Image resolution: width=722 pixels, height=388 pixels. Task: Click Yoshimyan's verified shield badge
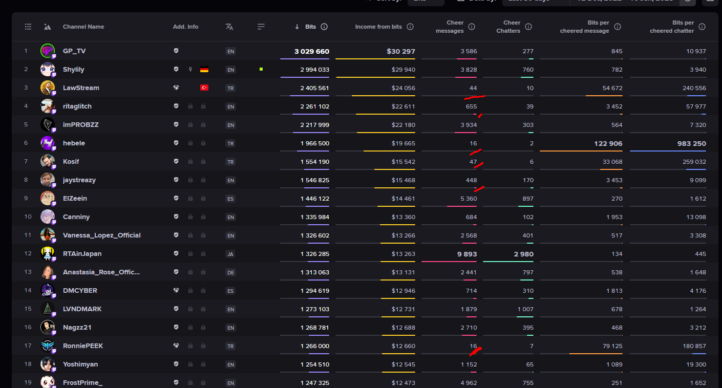pyautogui.click(x=176, y=364)
